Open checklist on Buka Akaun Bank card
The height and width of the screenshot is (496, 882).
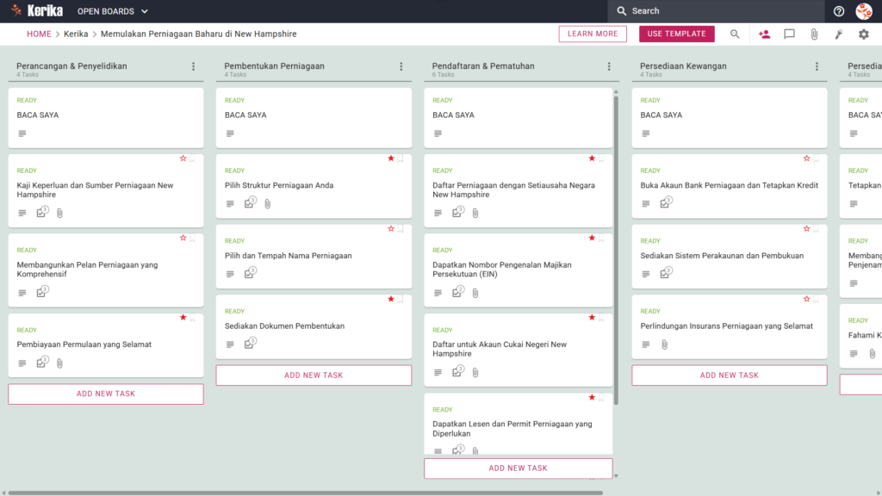(x=666, y=202)
